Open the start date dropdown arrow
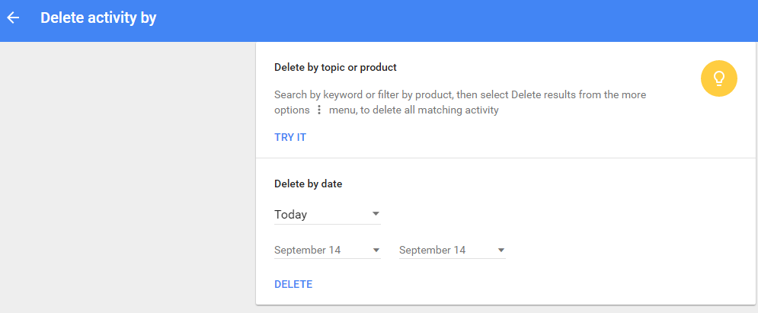 point(376,250)
